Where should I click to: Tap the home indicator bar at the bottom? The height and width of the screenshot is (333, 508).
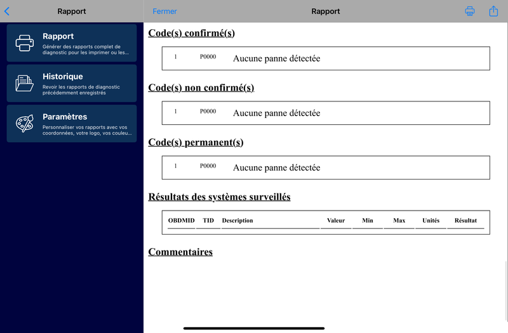[254, 328]
